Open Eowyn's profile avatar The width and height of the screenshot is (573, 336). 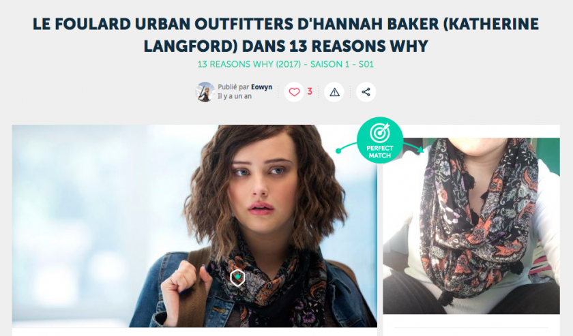point(205,92)
